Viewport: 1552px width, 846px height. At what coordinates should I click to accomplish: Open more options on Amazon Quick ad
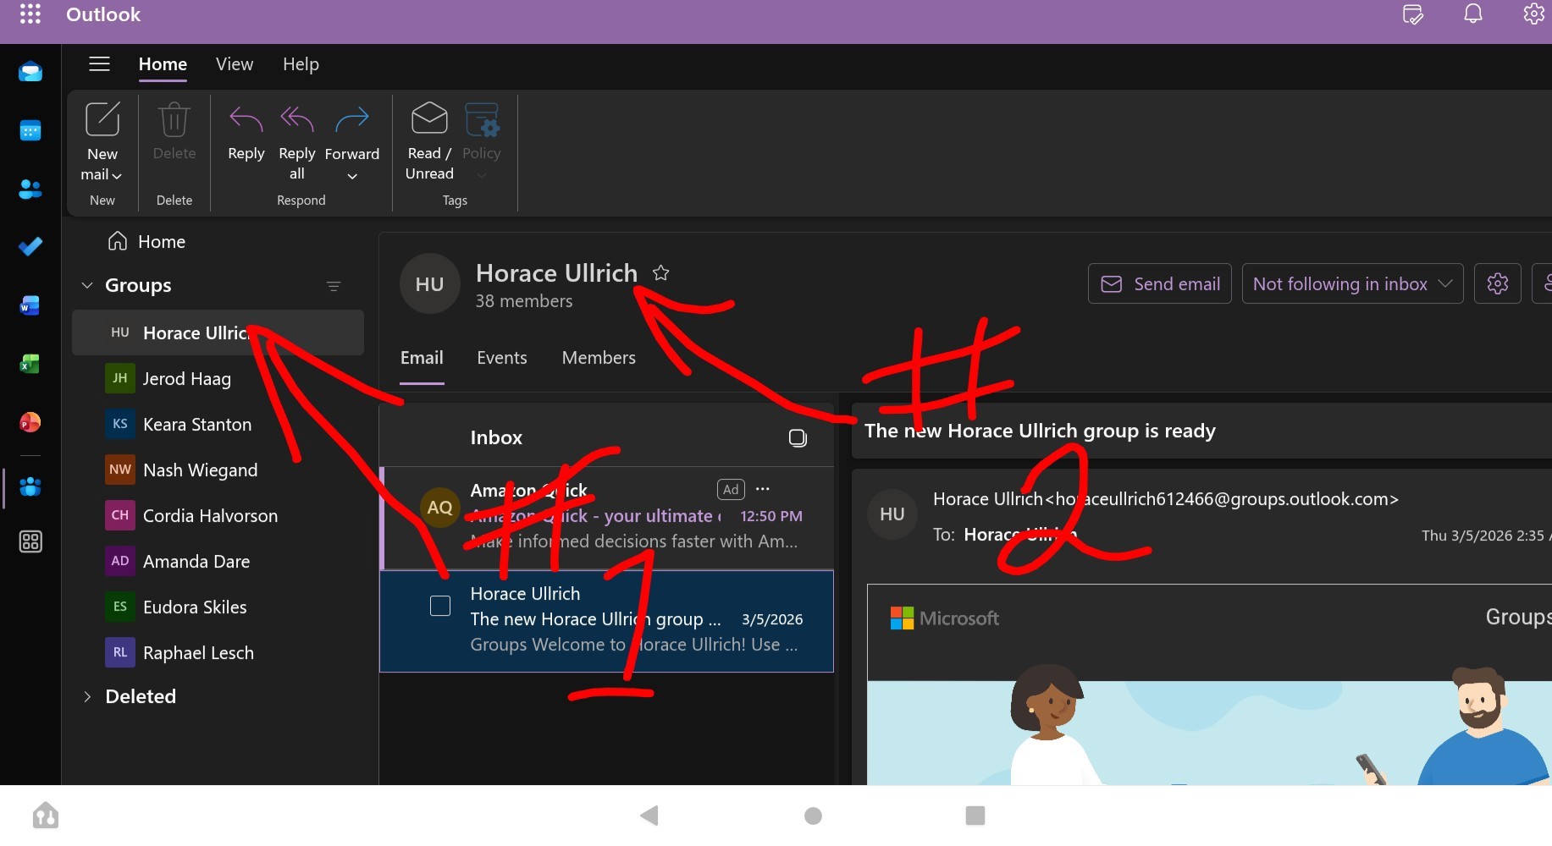pyautogui.click(x=763, y=489)
